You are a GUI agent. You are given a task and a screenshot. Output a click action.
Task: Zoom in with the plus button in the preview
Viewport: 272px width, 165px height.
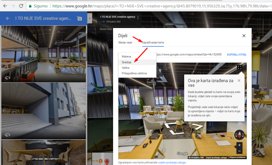click(x=239, y=145)
